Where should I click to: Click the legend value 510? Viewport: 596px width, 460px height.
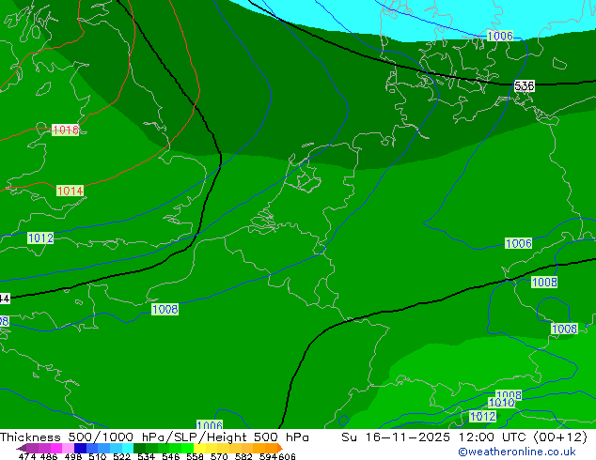[x=98, y=456]
